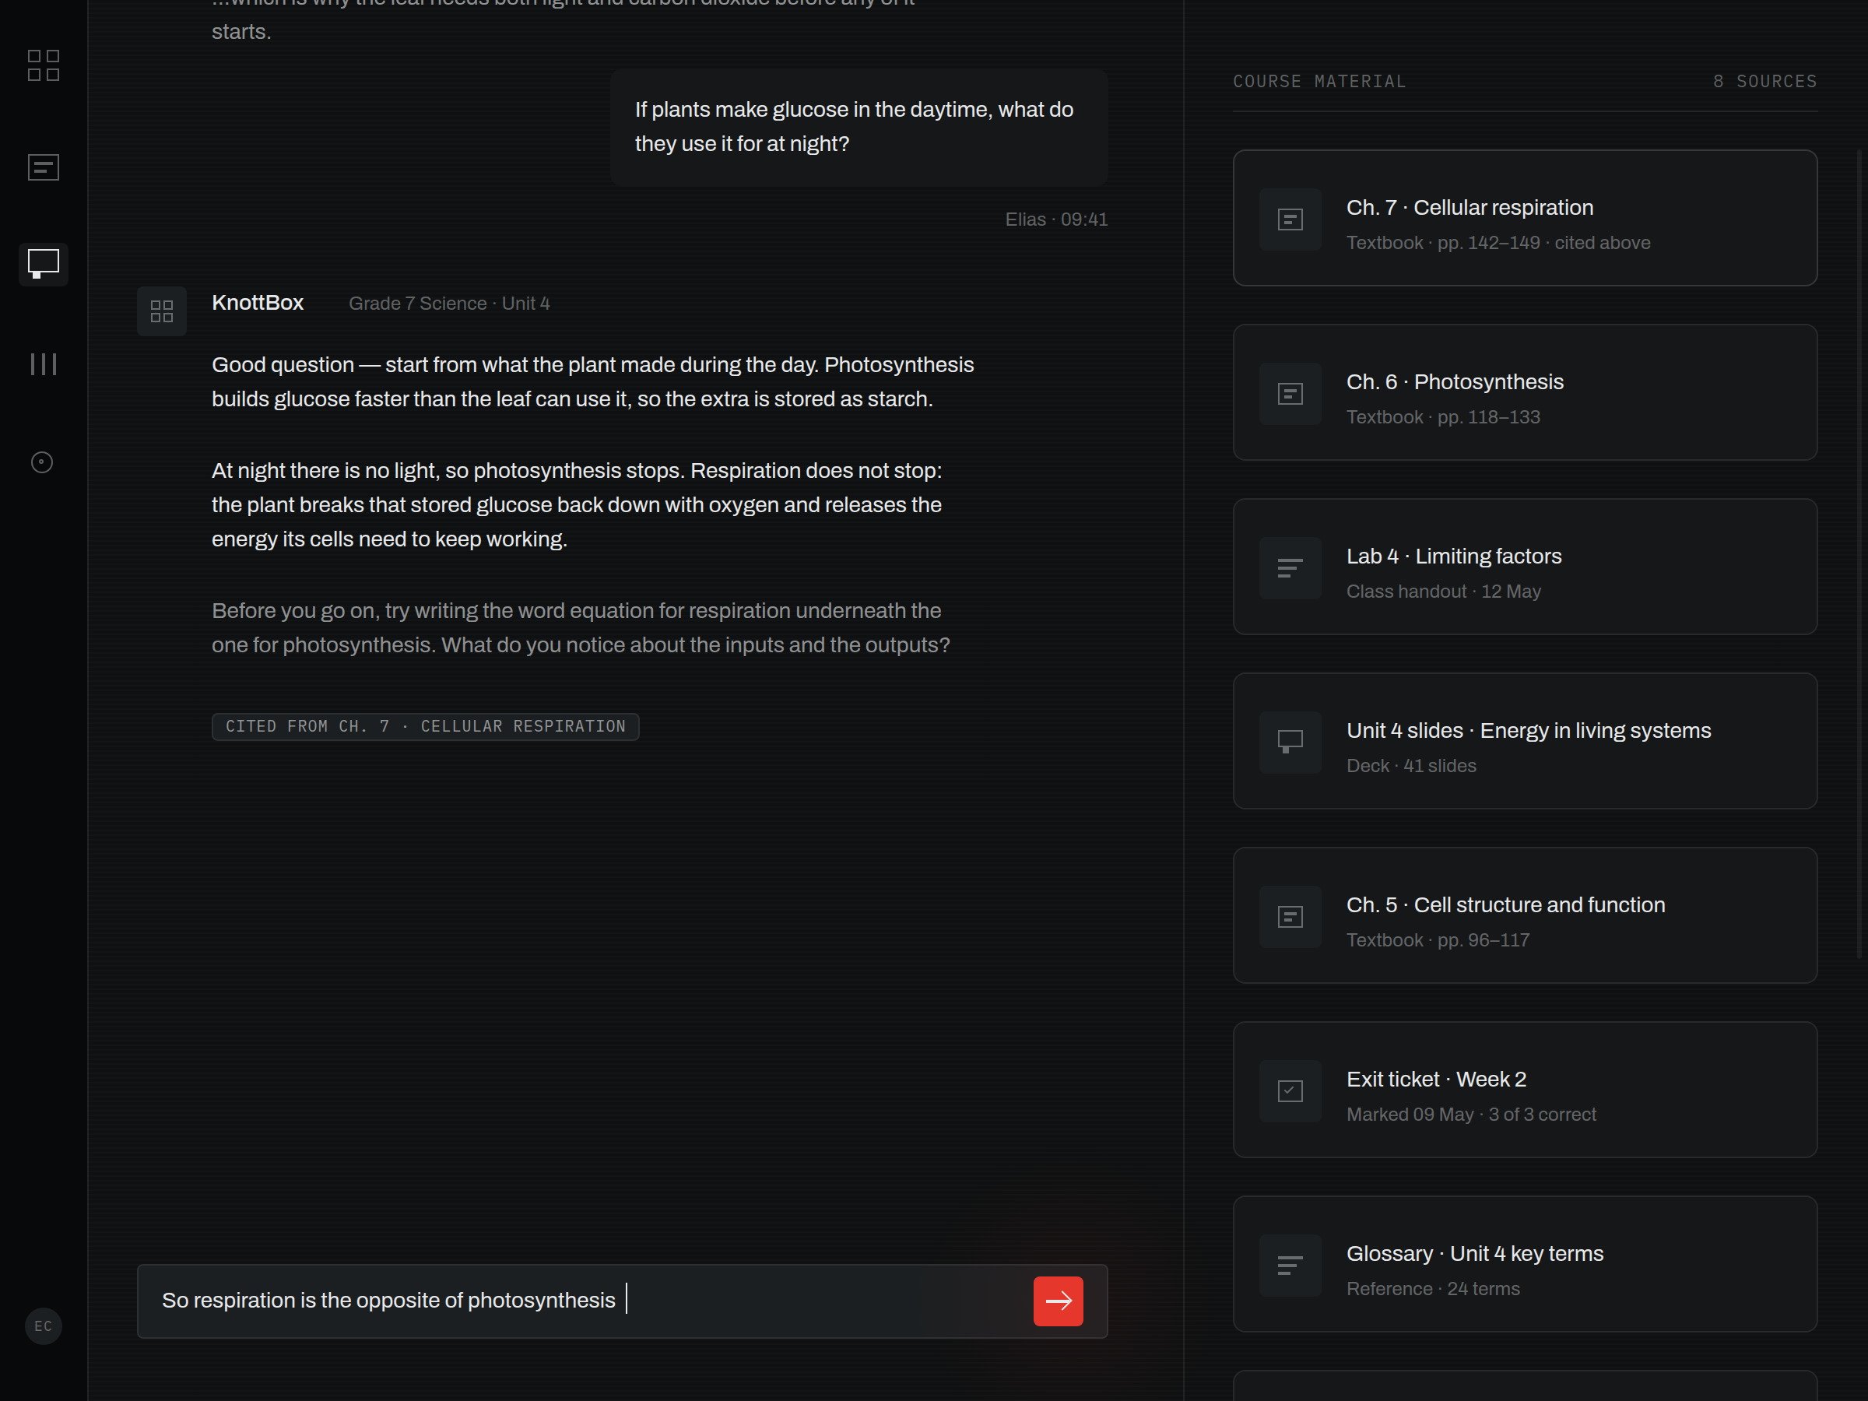This screenshot has width=1868, height=1401.
Task: Open the circular target icon in sidebar
Action: pos(42,462)
